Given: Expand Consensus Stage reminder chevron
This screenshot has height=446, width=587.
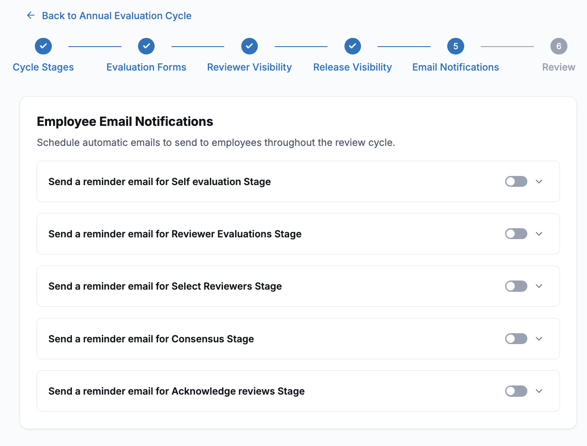Looking at the screenshot, I should point(539,339).
